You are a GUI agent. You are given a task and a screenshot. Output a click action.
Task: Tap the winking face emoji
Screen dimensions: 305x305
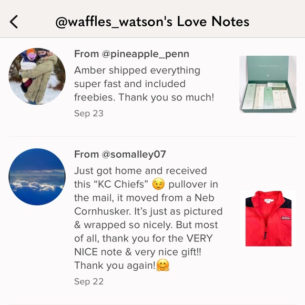point(158,184)
